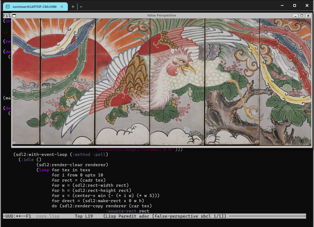
Task: Click 'Top L19' in the mode line
Action: [84, 216]
